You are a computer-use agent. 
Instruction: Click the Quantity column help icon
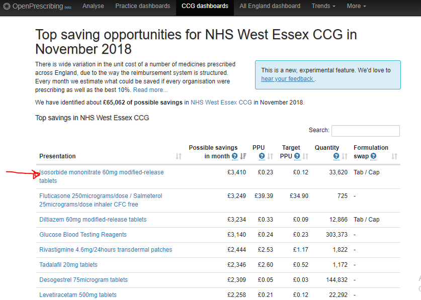(x=335, y=156)
